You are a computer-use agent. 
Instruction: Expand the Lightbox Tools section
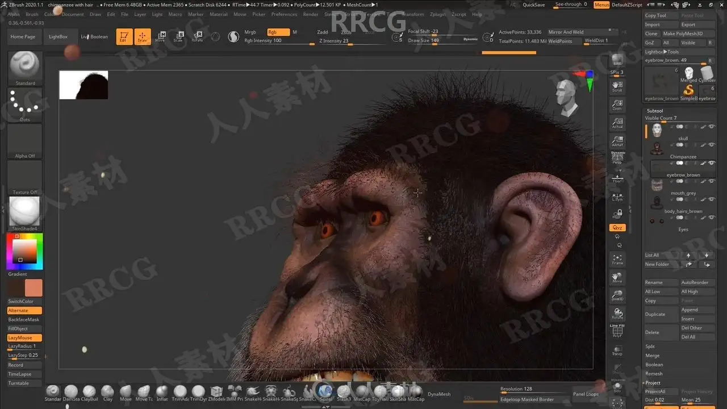click(662, 52)
